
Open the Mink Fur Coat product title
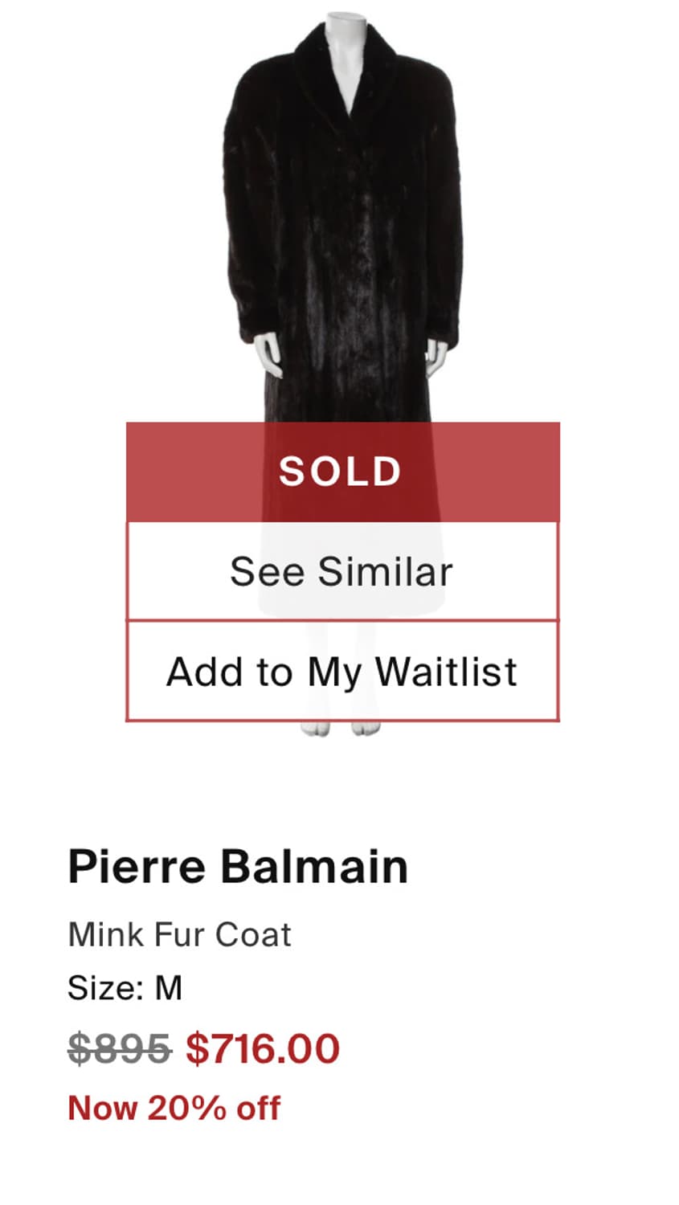[179, 934]
